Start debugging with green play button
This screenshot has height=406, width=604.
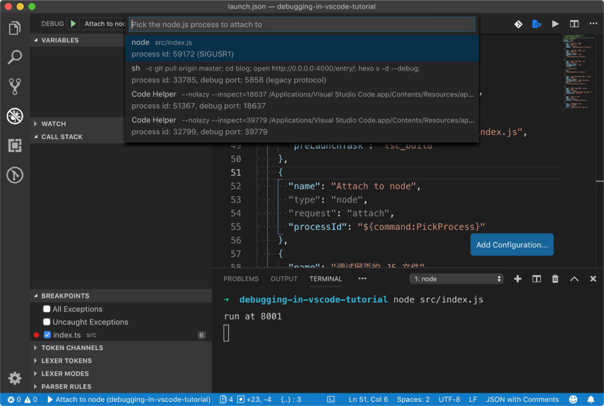[x=73, y=24]
